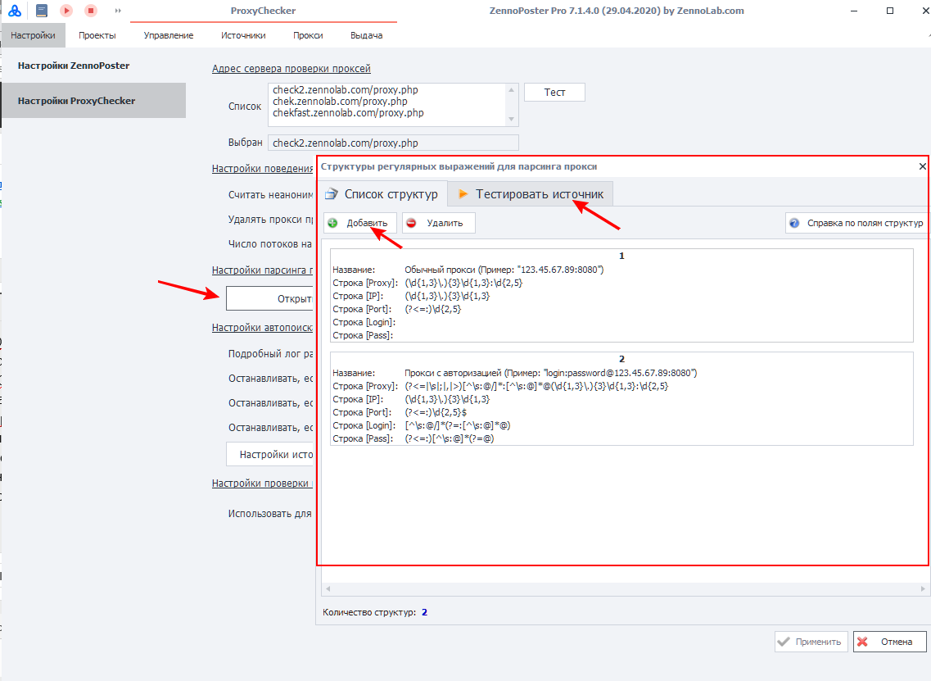Click structure 2 Строка [Port] regex value
This screenshot has height=681, width=931.
[436, 412]
